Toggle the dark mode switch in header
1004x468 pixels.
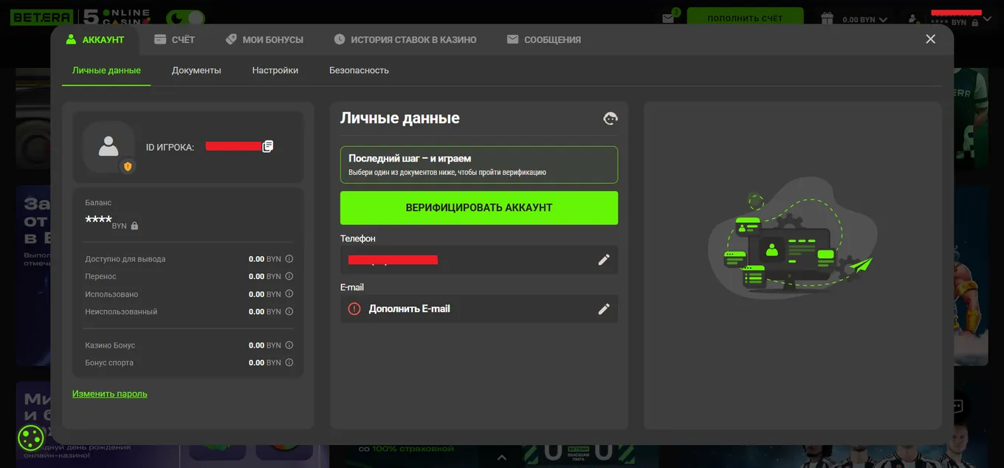point(185,18)
